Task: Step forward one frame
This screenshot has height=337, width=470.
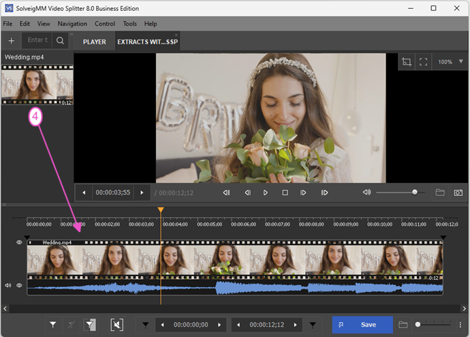Action: [x=303, y=192]
